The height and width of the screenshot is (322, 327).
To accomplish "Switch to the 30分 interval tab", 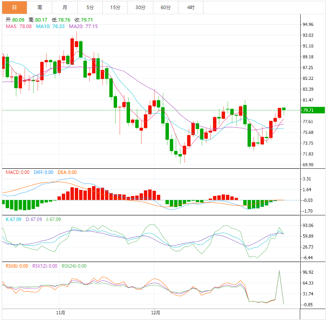I will (x=140, y=7).
